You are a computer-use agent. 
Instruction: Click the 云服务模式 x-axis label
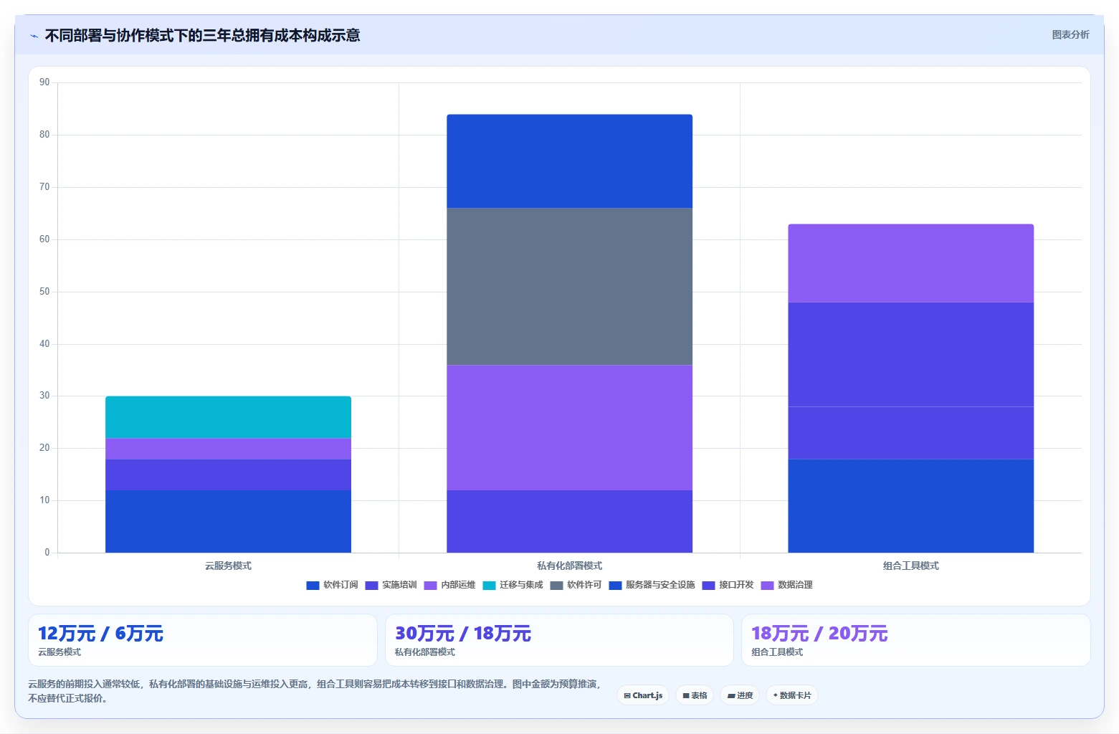click(228, 566)
